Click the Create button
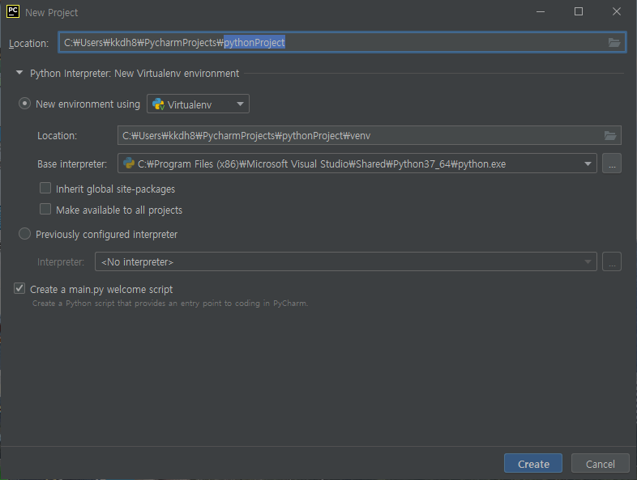The height and width of the screenshot is (480, 637). [533, 463]
